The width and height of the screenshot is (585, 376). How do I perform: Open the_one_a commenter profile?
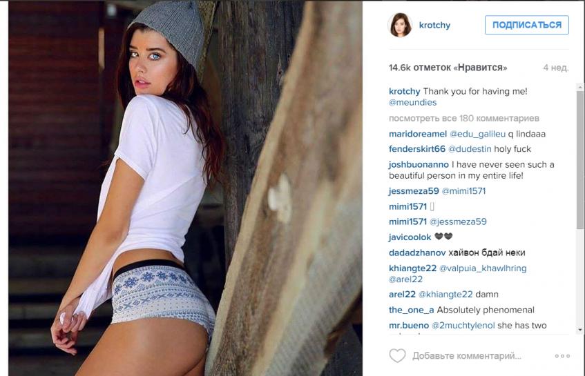(411, 310)
